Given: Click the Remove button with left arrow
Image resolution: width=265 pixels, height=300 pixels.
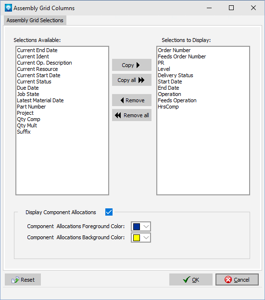Looking at the screenshot, I should (132, 100).
